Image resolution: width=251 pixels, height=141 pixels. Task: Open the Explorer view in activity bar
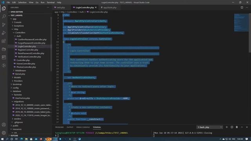pos(4,8)
